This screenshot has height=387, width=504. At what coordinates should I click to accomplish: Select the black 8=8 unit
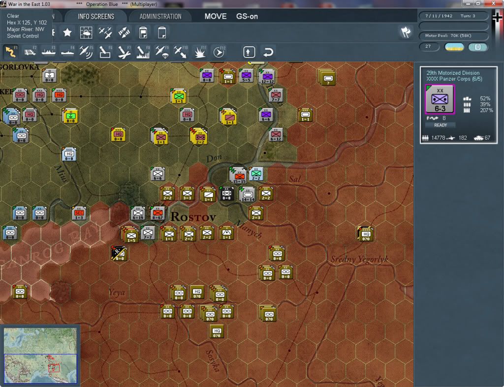coord(226,194)
